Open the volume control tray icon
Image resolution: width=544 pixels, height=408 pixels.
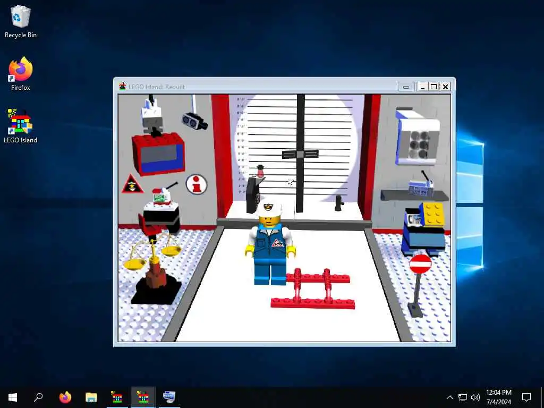click(x=475, y=397)
